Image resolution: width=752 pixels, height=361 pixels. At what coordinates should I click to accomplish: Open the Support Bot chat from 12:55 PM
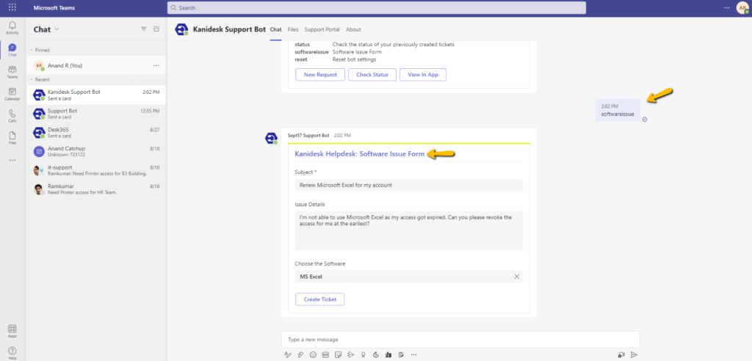96,114
